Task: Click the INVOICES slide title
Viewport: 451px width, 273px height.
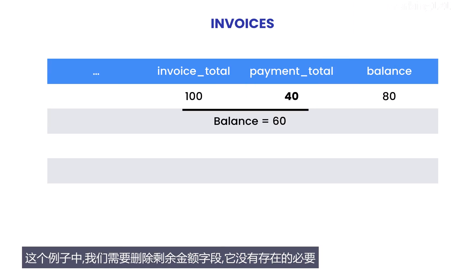Action: 242,24
